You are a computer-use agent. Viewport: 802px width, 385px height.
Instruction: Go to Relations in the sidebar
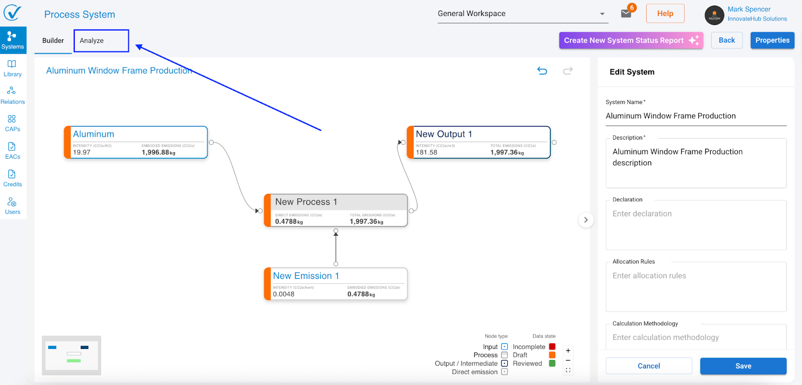[x=13, y=96]
